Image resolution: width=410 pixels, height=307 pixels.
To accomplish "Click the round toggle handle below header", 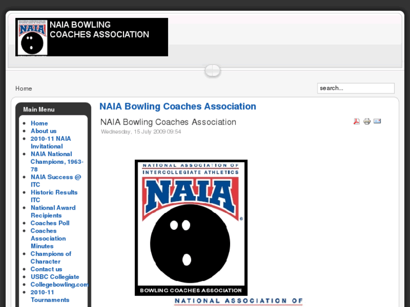I will tap(213, 71).
